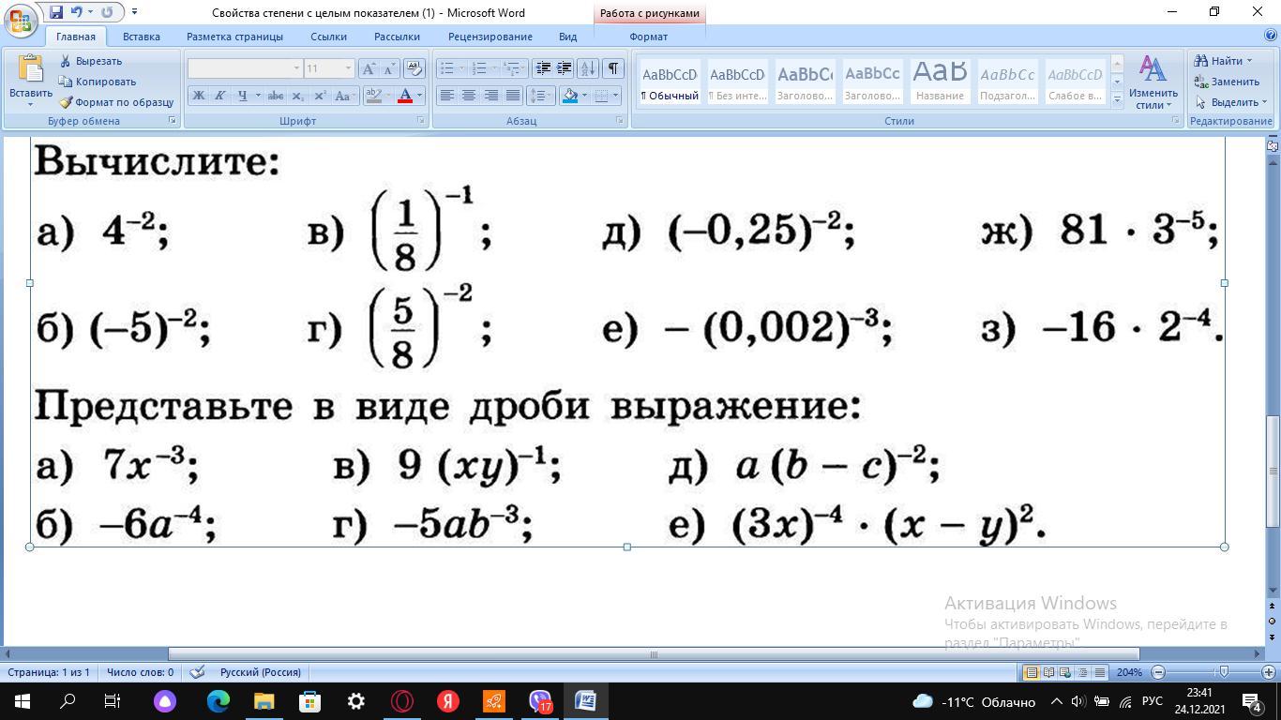The height and width of the screenshot is (720, 1281).
Task: Activate Формат по образцу format painter
Action: click(x=116, y=102)
